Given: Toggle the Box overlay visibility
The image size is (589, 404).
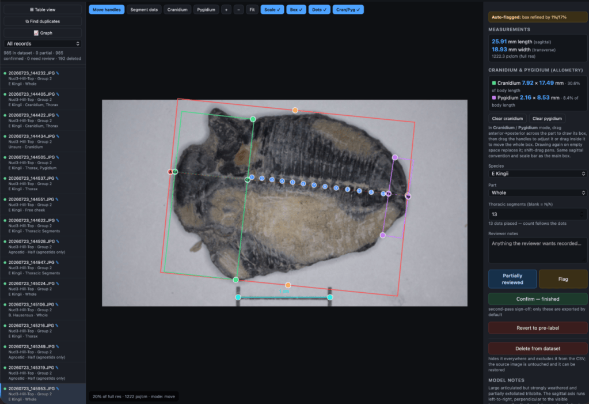Looking at the screenshot, I should tap(296, 10).
